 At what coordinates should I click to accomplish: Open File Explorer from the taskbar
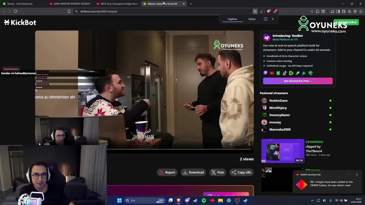click(x=220, y=200)
